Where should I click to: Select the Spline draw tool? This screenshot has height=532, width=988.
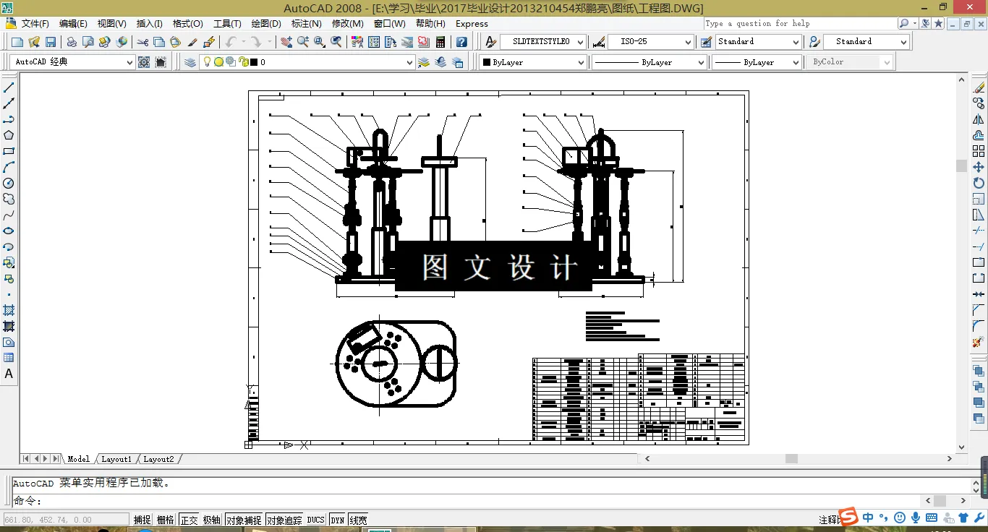(9, 215)
